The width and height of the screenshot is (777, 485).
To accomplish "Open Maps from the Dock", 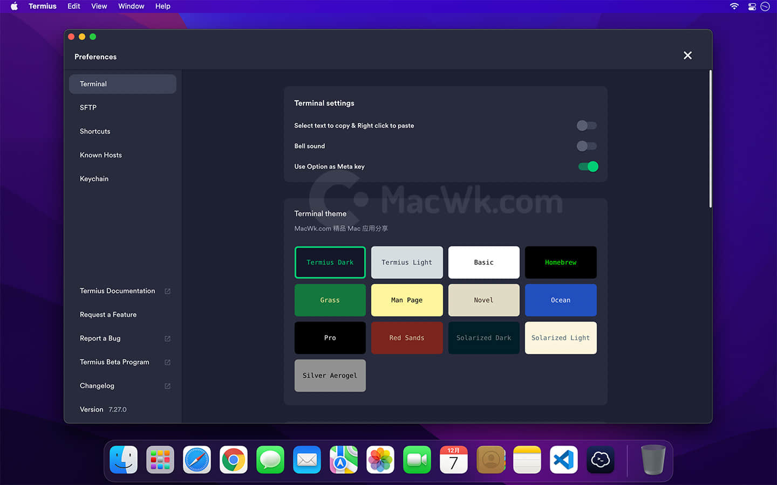I will click(x=344, y=460).
